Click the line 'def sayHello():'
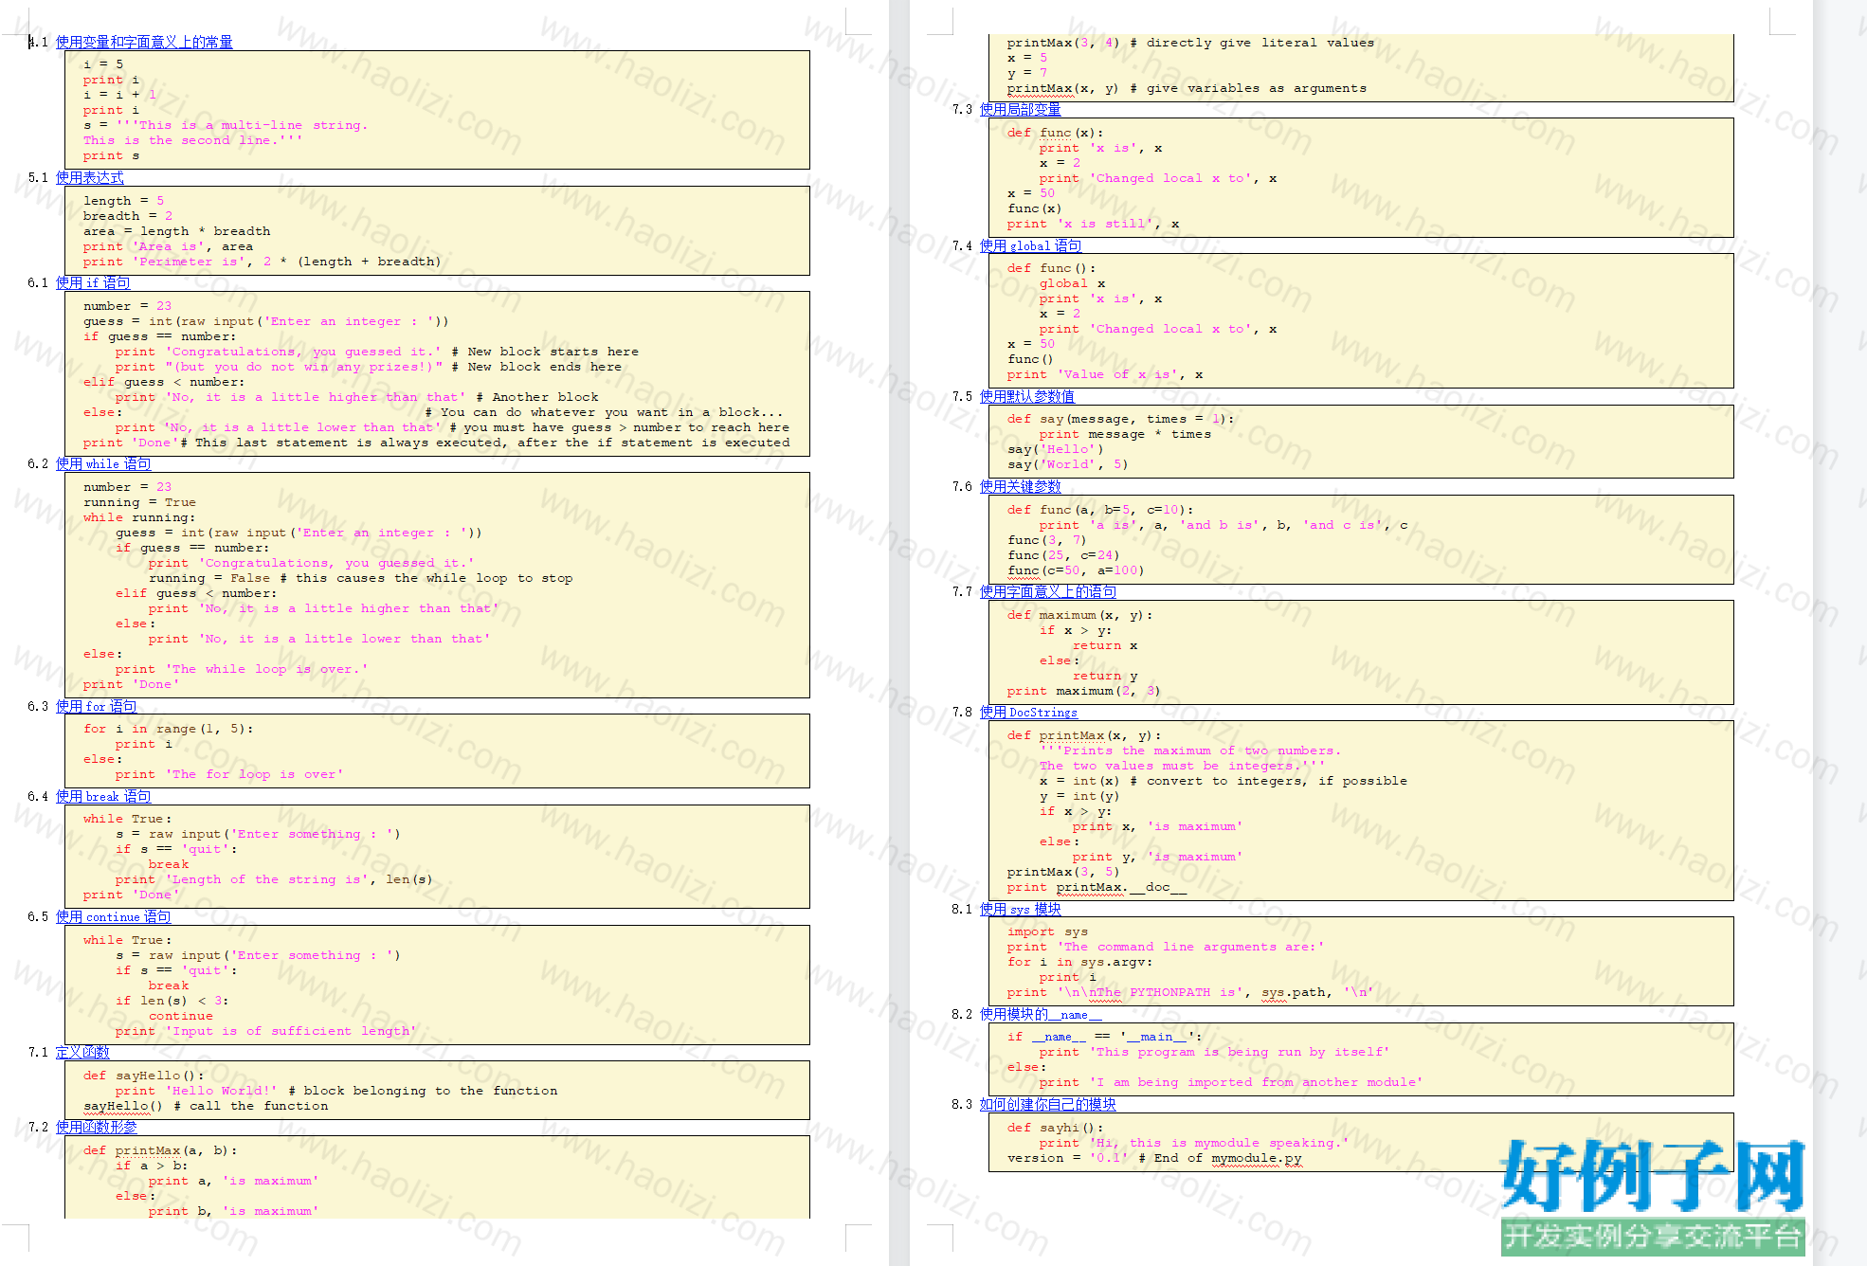 (144, 1076)
